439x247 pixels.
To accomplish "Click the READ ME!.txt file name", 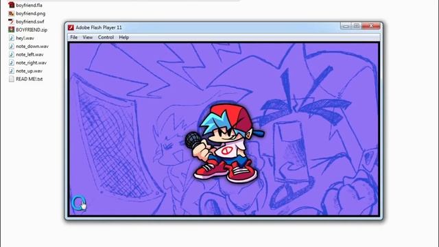I will pos(29,79).
